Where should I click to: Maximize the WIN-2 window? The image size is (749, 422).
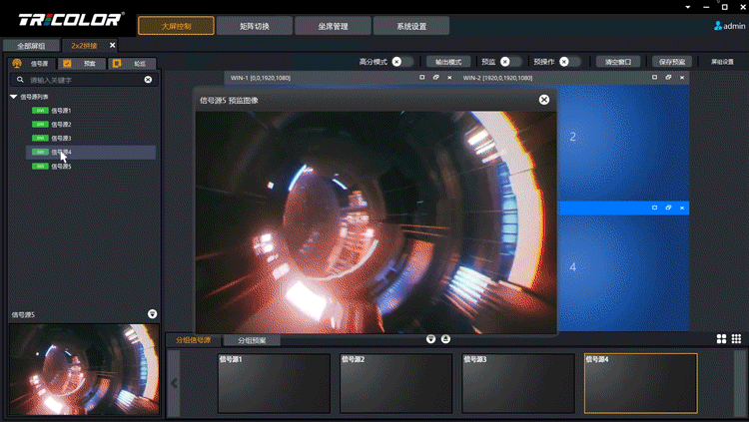[654, 77]
